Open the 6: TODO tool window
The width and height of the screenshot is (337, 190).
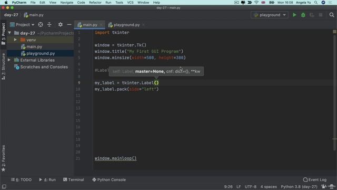[21, 179]
